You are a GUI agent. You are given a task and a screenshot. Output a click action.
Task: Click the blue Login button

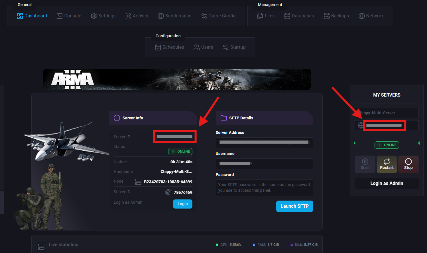(x=182, y=204)
